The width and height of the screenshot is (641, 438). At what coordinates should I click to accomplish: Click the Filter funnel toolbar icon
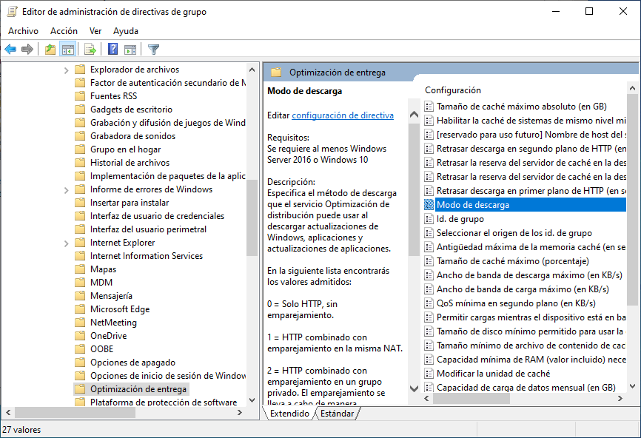pyautogui.click(x=153, y=50)
